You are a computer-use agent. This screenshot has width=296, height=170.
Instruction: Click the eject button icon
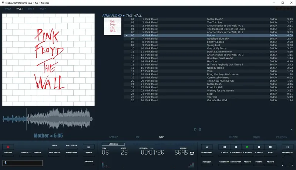[207, 147]
